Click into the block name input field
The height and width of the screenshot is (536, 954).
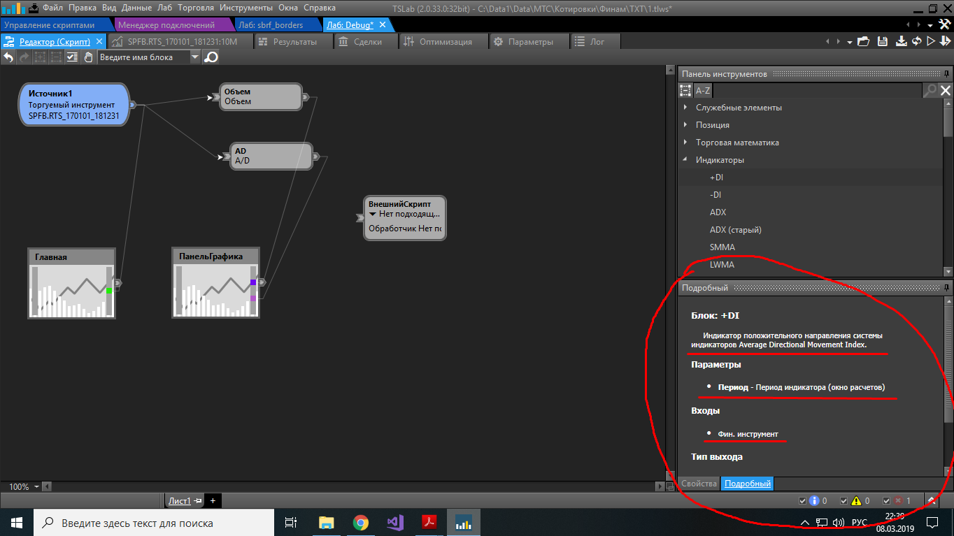coord(143,57)
